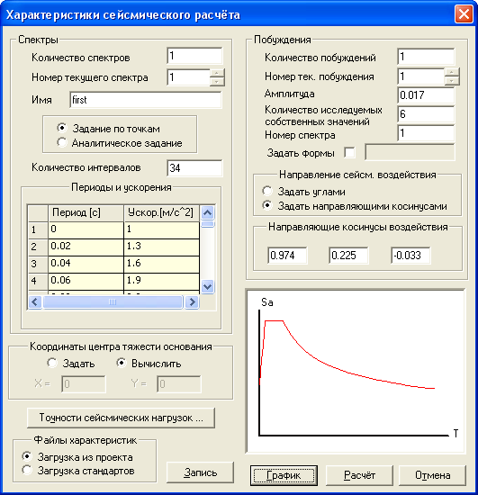Viewport: 478px width, 495px height.
Task: Click the 'График' button
Action: (x=284, y=475)
